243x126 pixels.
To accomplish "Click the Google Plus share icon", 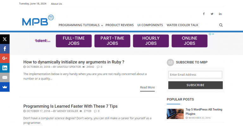I will [5, 58].
